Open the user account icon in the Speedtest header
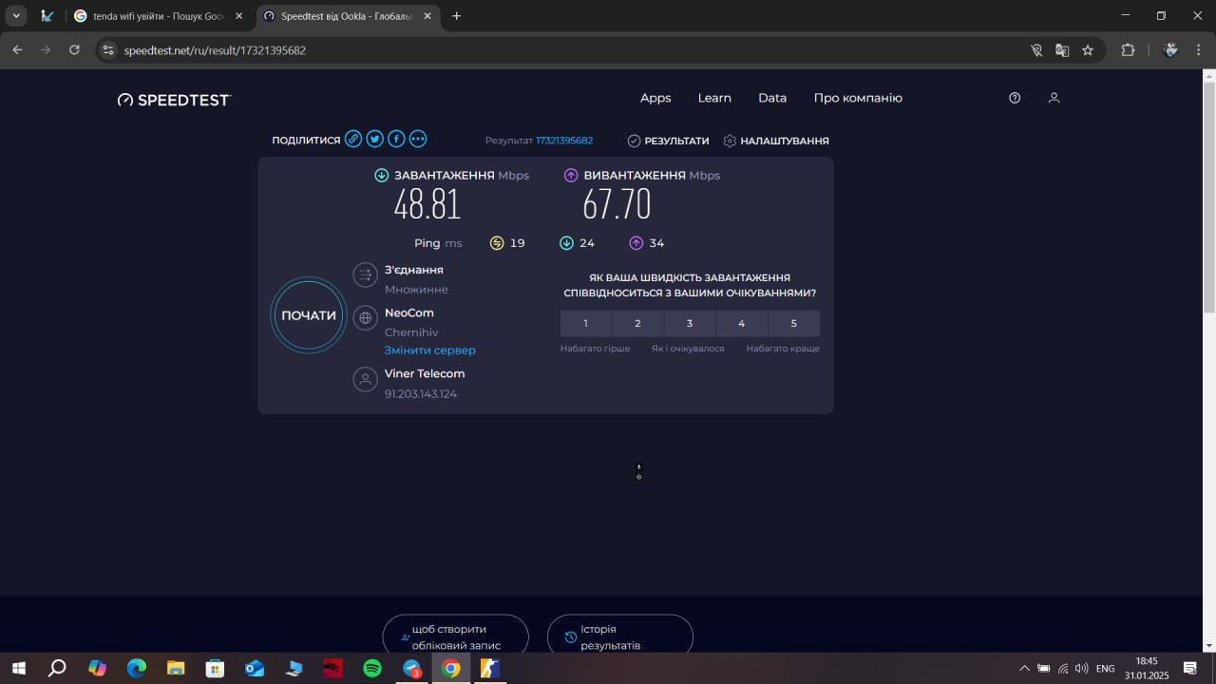 click(1054, 98)
